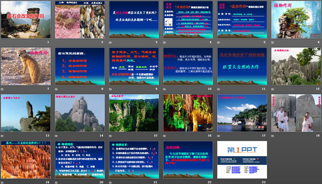Click the animation star icon under slide 6

pyautogui.click(x=273, y=42)
